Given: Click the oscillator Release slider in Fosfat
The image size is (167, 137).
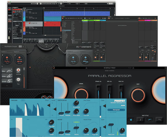Looking at the screenshot, I should click(x=68, y=112).
